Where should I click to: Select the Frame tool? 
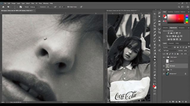[x=155, y=29]
